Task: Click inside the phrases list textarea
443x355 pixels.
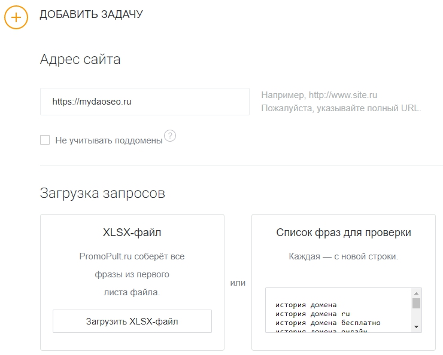Action: pos(339,310)
